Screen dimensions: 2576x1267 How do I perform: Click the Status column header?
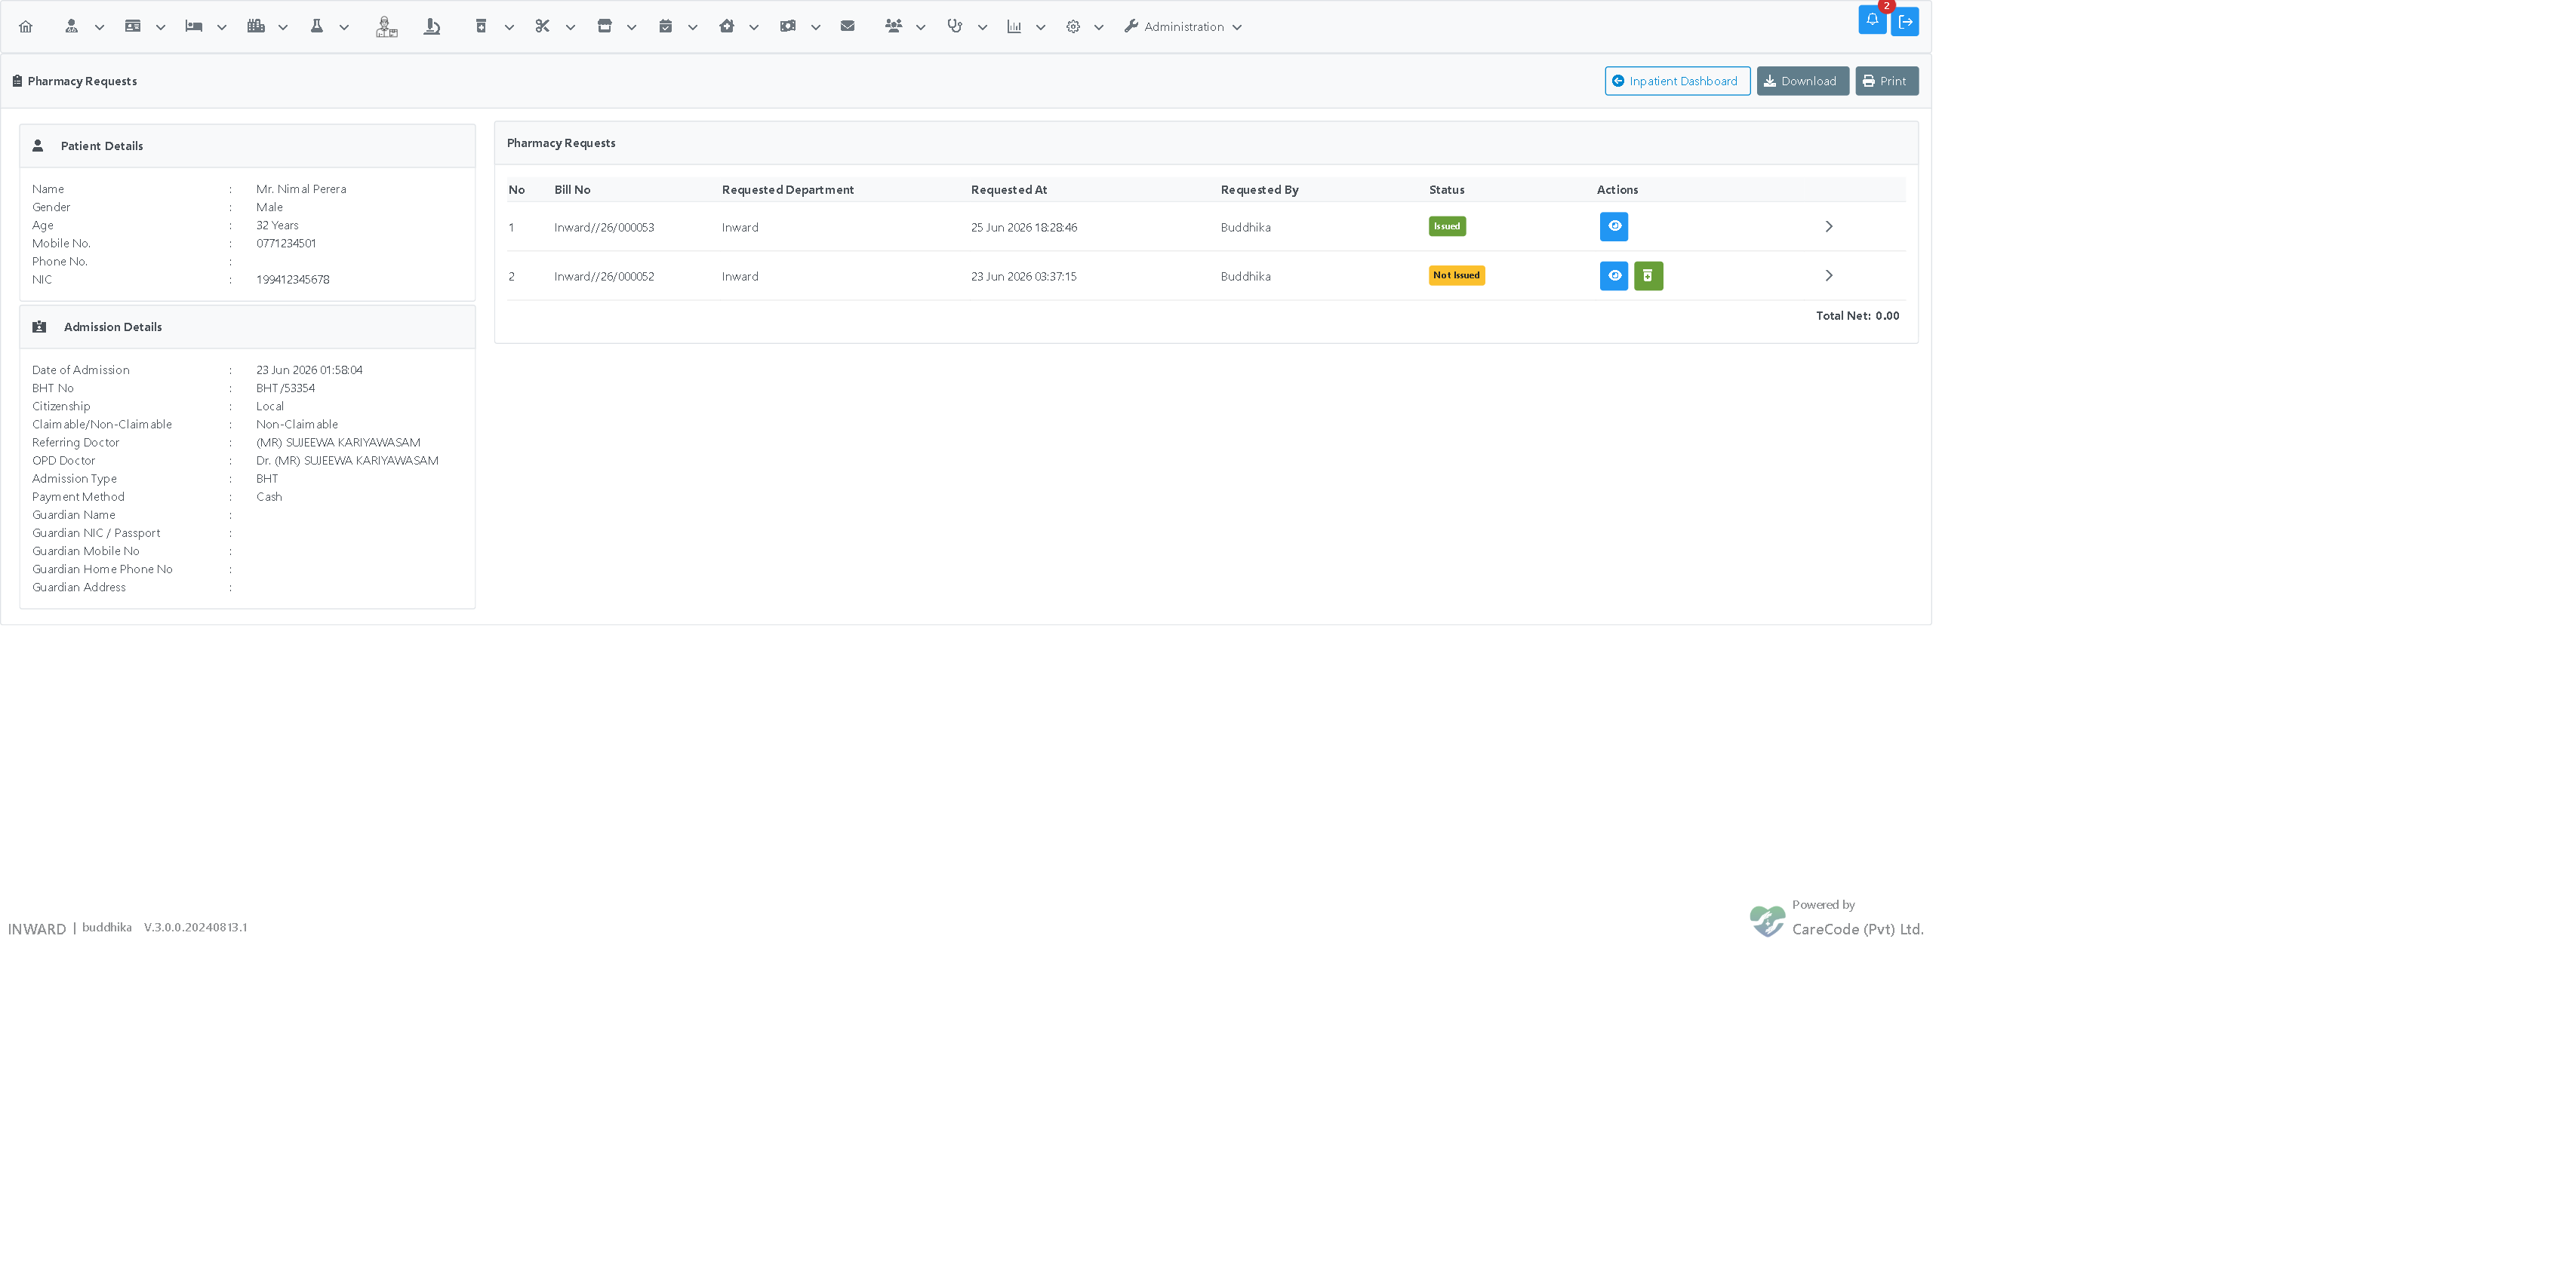(x=1446, y=190)
